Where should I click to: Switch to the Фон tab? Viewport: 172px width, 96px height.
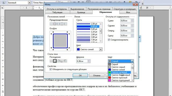pos(128,12)
